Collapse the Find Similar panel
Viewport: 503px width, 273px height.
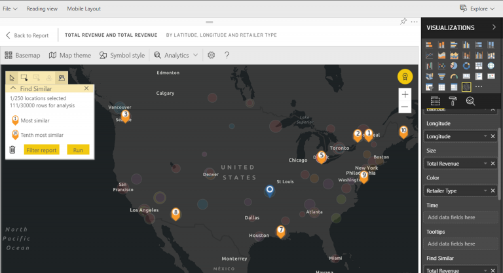(13, 88)
